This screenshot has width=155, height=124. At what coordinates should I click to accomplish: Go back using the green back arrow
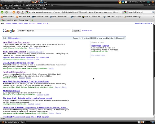tap(2, 12)
